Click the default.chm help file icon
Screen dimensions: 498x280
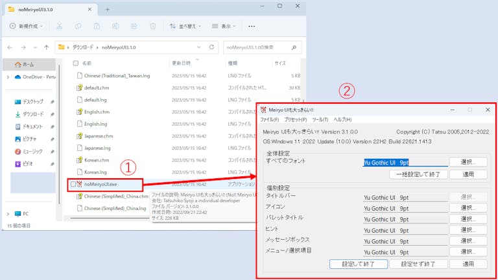tap(79, 87)
